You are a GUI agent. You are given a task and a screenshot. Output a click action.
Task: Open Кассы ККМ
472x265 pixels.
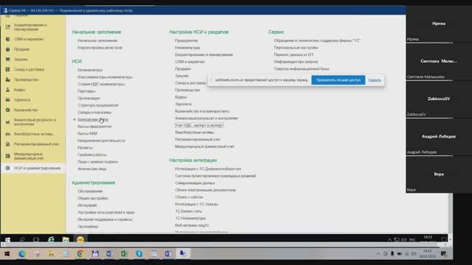87,133
